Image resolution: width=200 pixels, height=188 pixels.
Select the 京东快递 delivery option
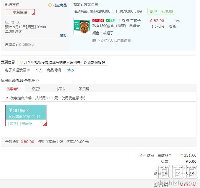tap(20, 12)
